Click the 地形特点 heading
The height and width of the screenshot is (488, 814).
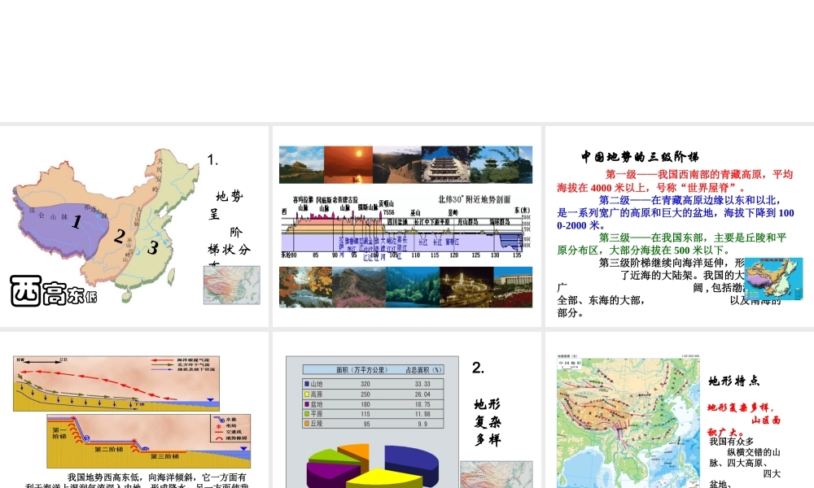pos(734,381)
